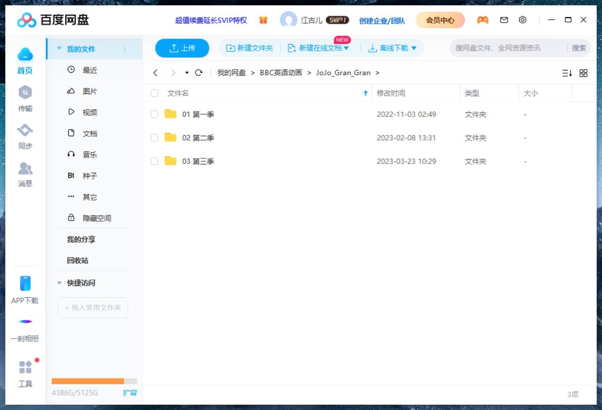This screenshot has height=410, width=602.
Task: Click the refresh icon in navigation bar
Action: (198, 73)
